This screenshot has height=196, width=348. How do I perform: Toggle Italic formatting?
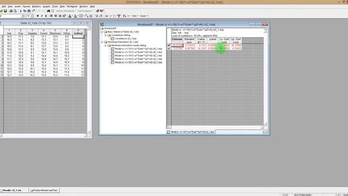click(42, 16)
